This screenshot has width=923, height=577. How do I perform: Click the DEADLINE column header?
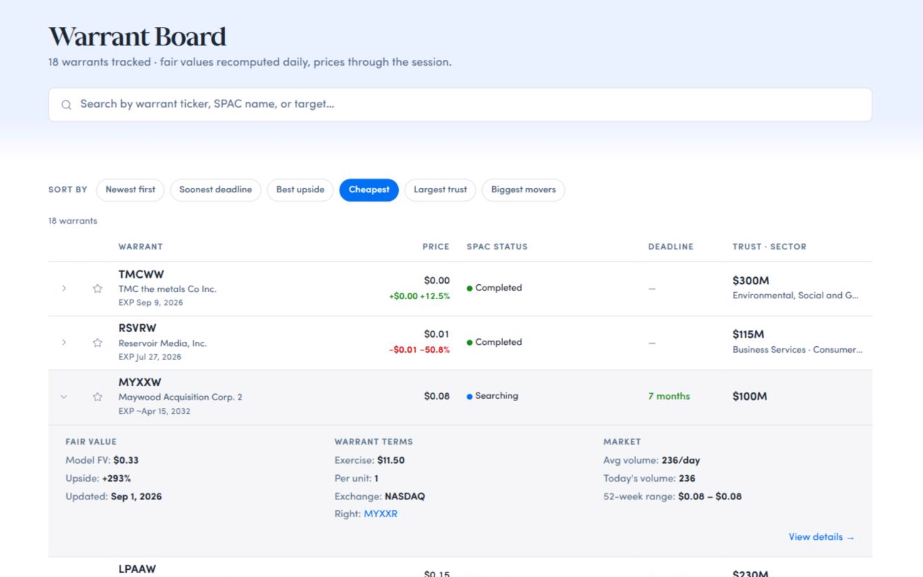(670, 246)
